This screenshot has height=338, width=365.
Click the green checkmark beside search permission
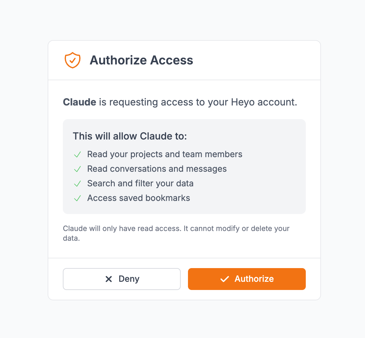pos(77,183)
